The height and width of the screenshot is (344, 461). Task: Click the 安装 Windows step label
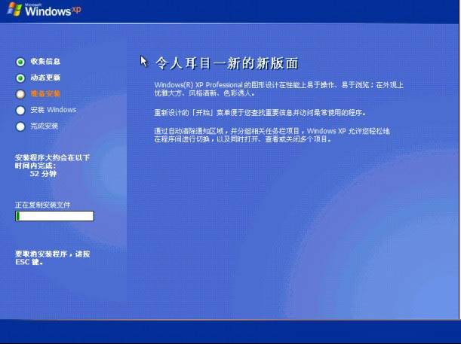[53, 110]
